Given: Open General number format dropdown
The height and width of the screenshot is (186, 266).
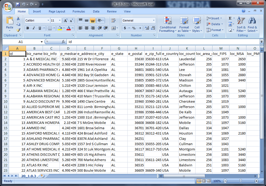Looking at the screenshot, I should 154,20.
